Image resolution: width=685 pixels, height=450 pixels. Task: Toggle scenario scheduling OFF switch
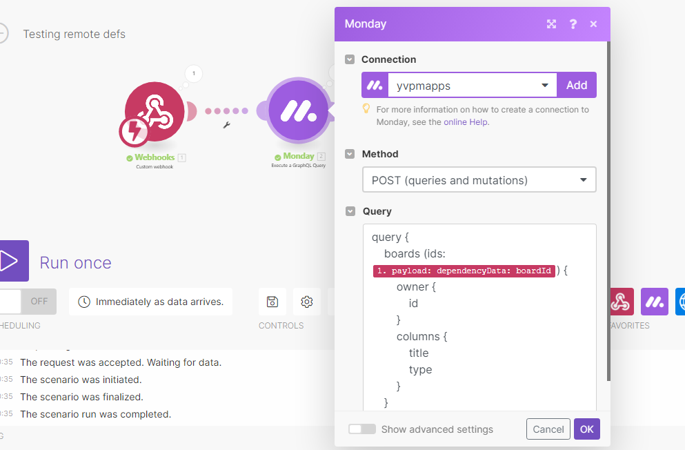28,301
